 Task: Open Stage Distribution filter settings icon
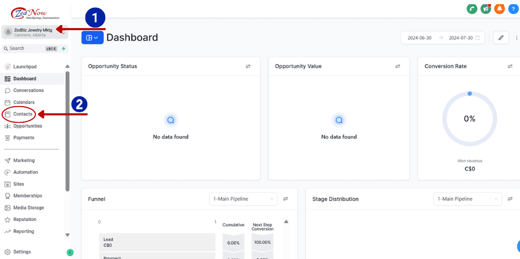pos(510,199)
